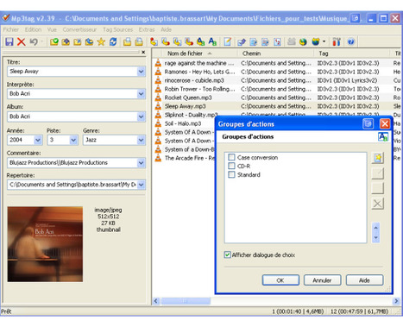
Task: Sort by Chemin column header
Action: point(275,53)
